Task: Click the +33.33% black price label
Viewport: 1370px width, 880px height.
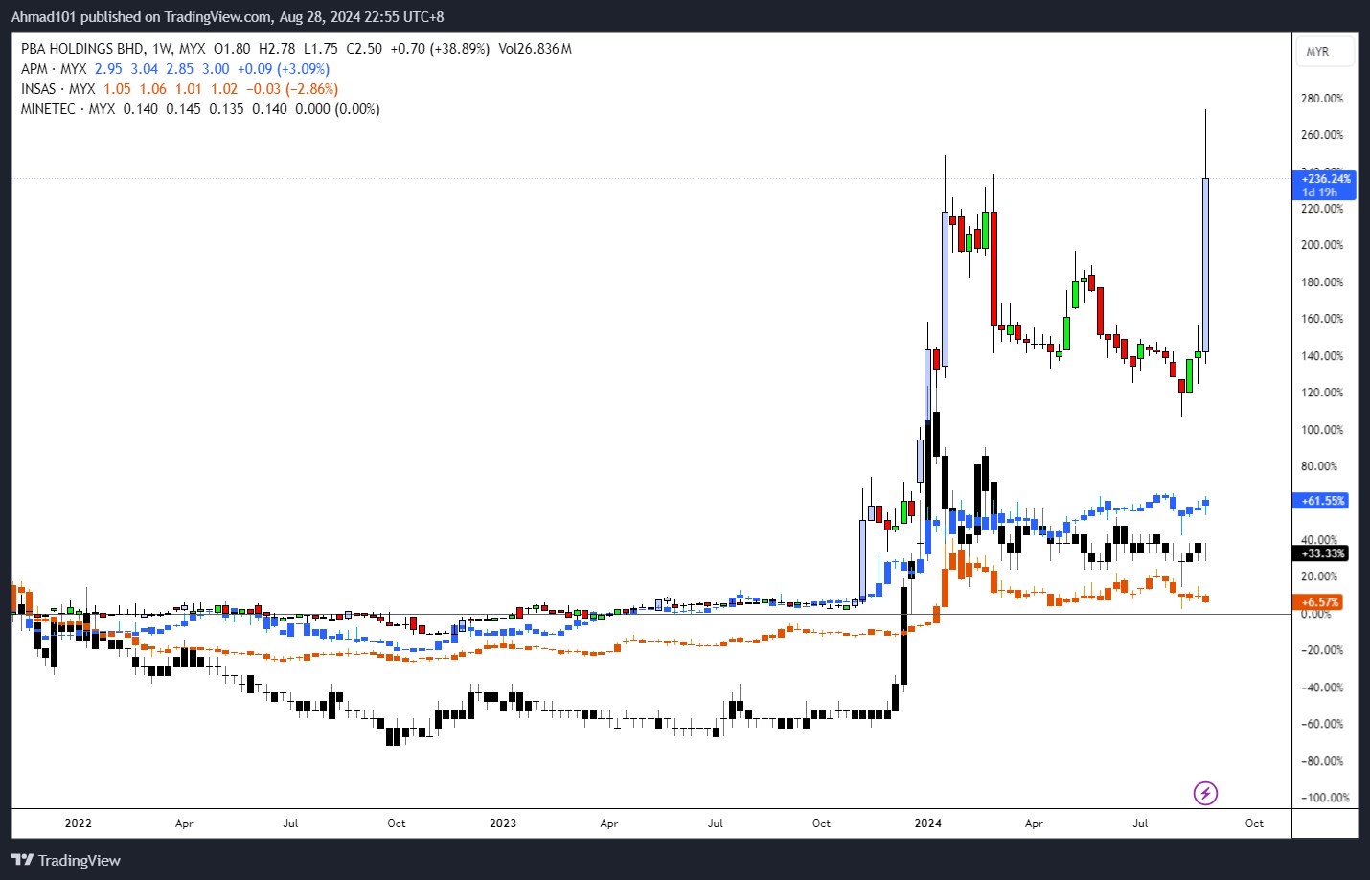Action: click(x=1321, y=553)
